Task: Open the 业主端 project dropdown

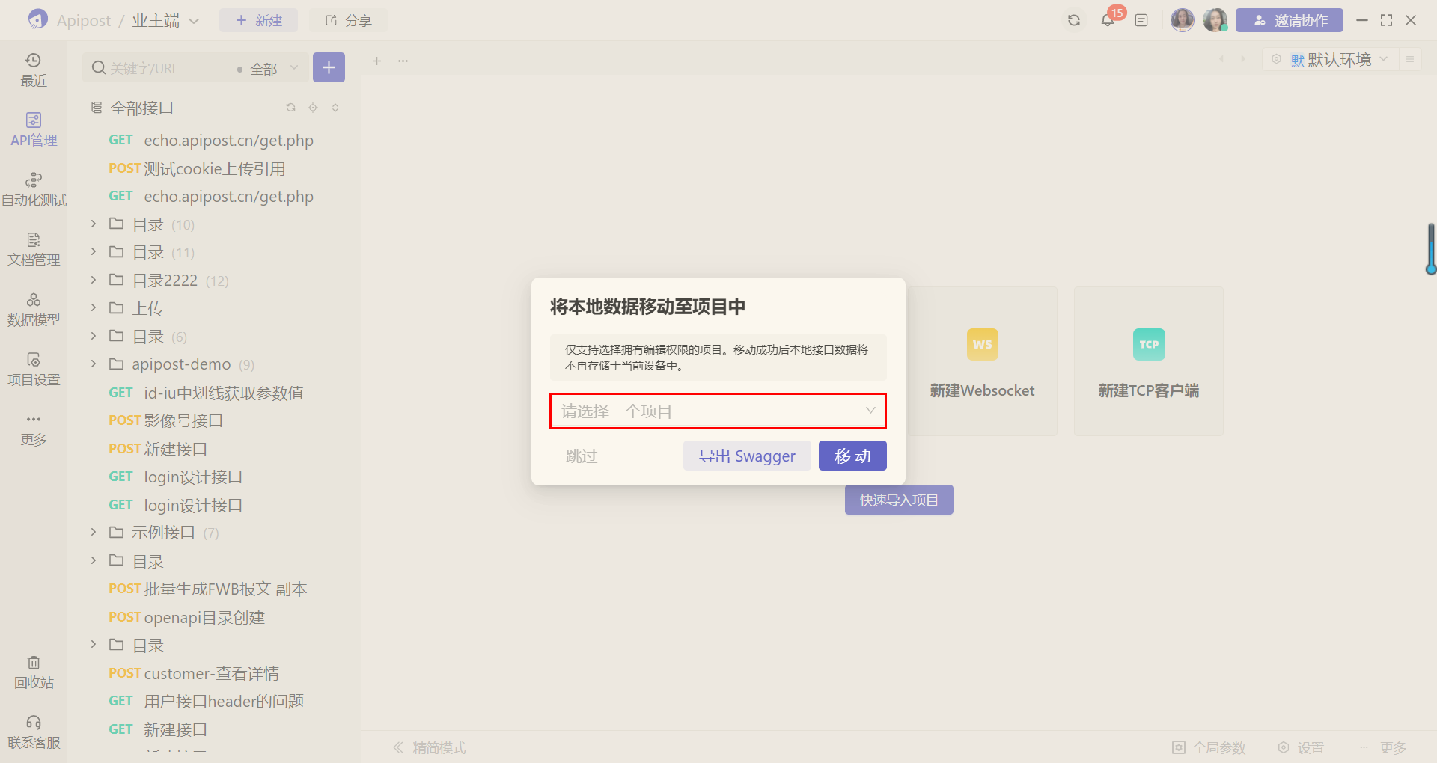Action: point(165,20)
